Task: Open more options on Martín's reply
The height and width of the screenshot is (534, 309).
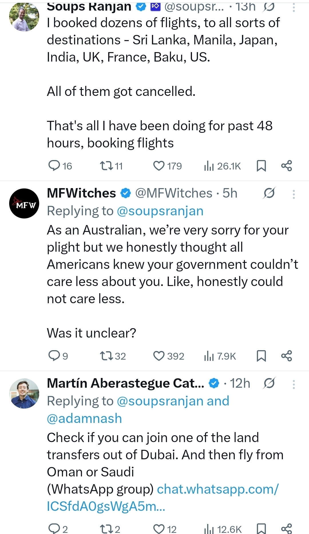Action: (x=294, y=384)
